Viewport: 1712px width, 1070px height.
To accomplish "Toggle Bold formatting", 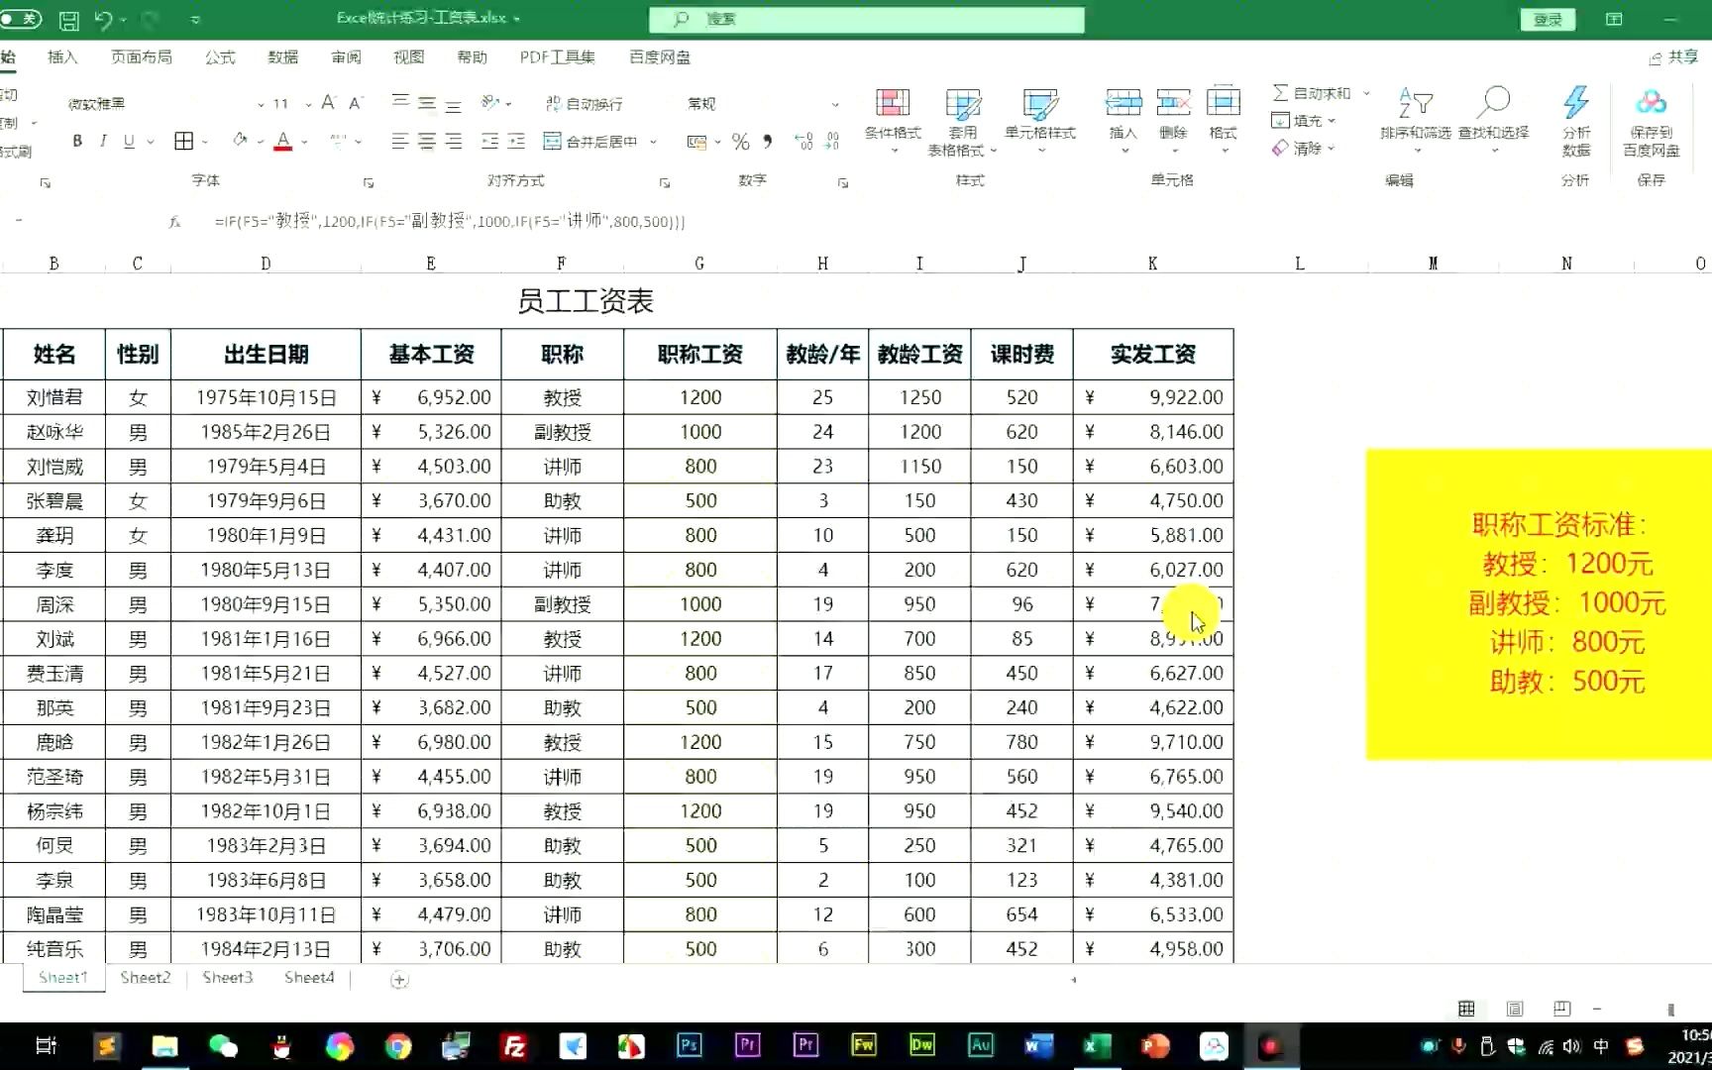I will tap(77, 142).
